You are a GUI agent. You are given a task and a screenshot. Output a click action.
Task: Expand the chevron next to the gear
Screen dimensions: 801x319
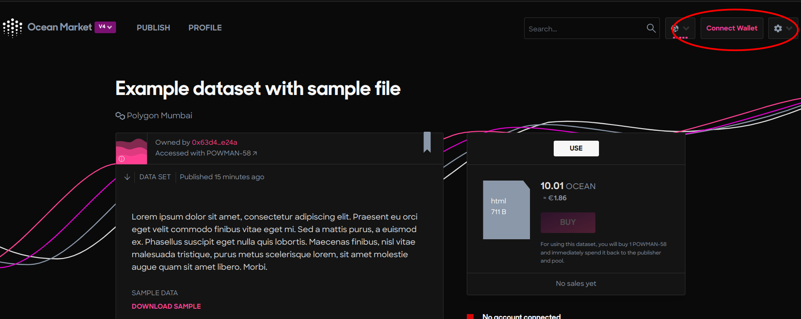[x=789, y=28]
